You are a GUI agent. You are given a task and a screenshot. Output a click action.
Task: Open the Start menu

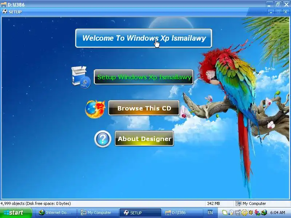pos(16,213)
